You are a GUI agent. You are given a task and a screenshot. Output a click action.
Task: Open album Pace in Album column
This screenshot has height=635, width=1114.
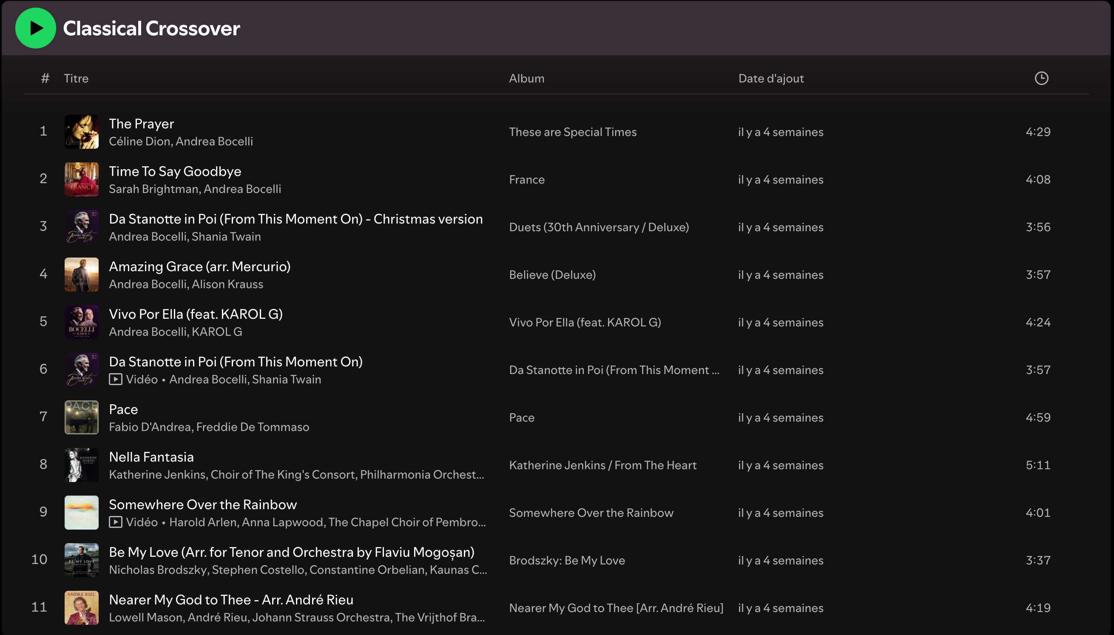[522, 417]
